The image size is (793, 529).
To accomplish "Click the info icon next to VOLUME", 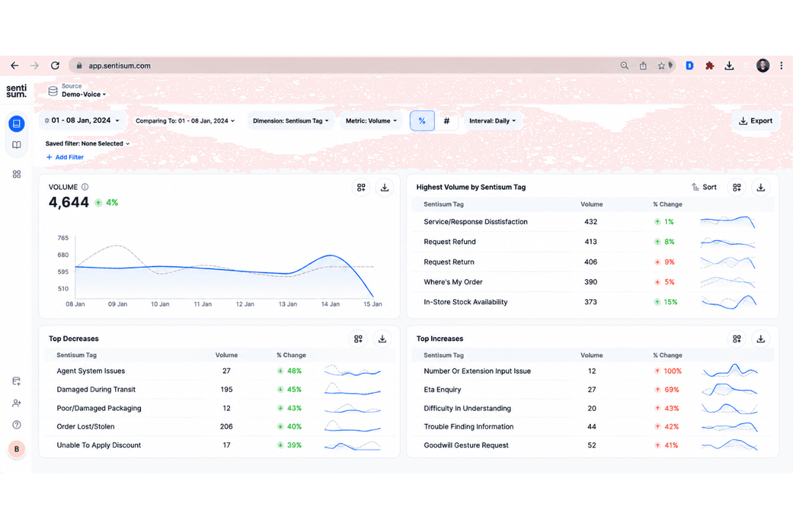I will click(x=85, y=187).
